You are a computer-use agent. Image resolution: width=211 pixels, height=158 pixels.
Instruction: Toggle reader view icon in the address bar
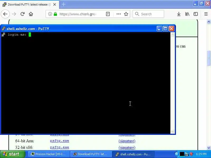(108, 14)
